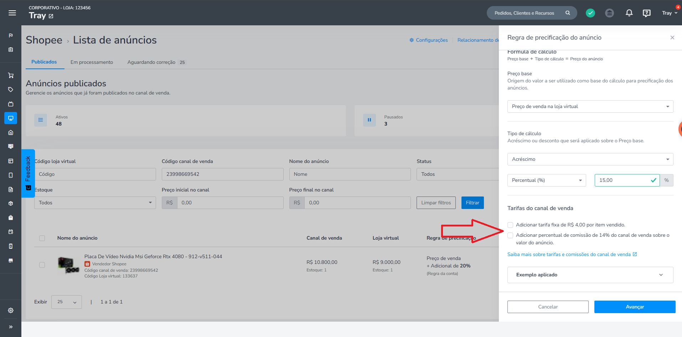Open the price tag sidebar section
Image resolution: width=682 pixels, height=337 pixels.
click(11, 90)
